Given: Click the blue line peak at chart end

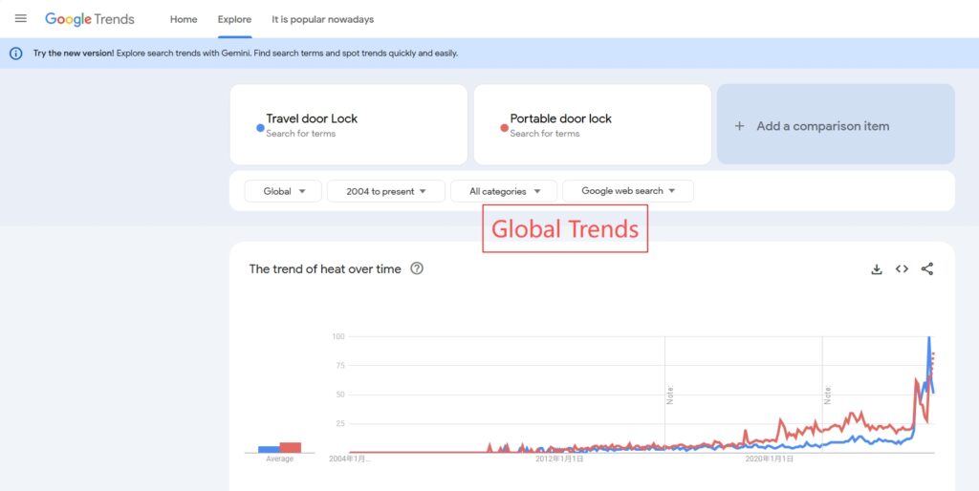Looking at the screenshot, I should pyautogui.click(x=928, y=338).
